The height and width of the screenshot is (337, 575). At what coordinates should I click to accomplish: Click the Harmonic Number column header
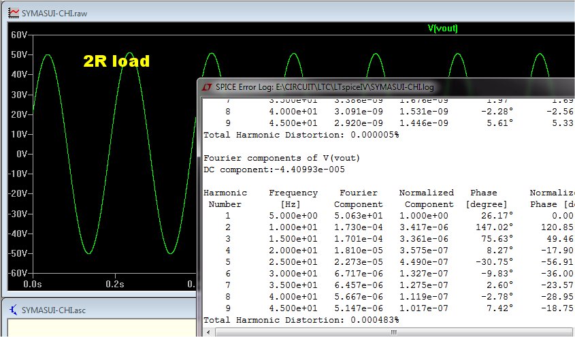coord(225,198)
